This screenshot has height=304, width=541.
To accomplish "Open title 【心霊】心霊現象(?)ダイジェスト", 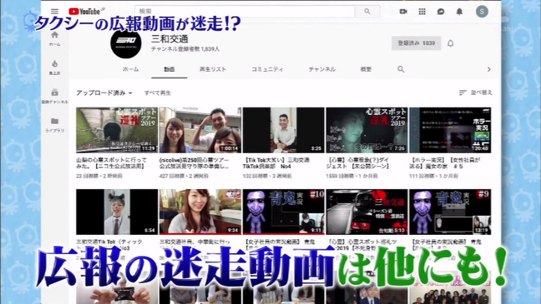I will (x=358, y=163).
